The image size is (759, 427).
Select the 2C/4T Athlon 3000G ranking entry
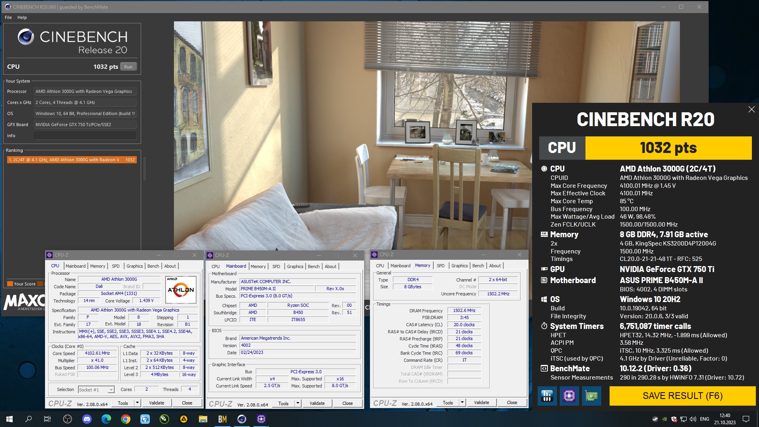coord(72,160)
